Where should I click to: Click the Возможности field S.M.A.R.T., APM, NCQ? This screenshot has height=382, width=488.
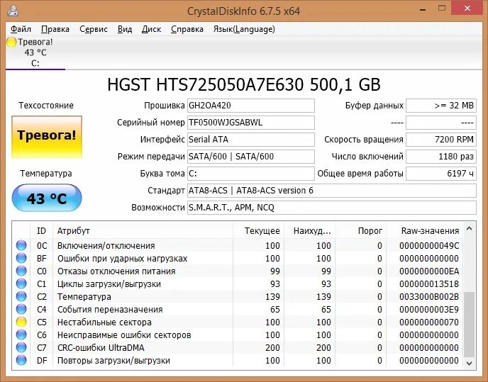click(332, 208)
